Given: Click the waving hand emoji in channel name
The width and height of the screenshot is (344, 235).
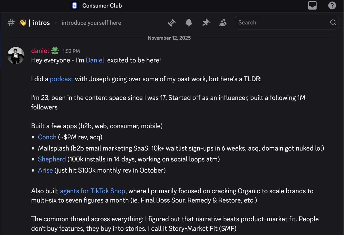Looking at the screenshot, I should click(23, 23).
